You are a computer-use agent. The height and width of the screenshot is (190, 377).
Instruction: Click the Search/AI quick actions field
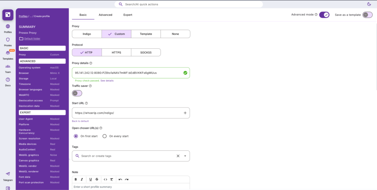tap(188, 4)
